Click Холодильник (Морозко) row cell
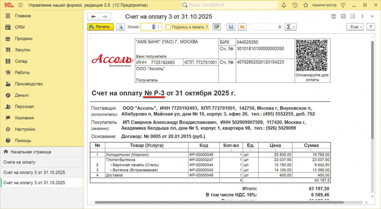 click(x=147, y=154)
